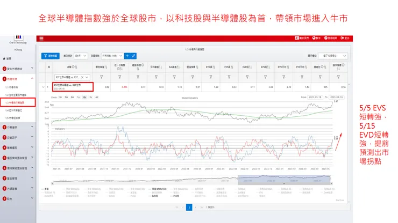Click the shaded navigator range in mini chart
398x223 pixels.
285,179
